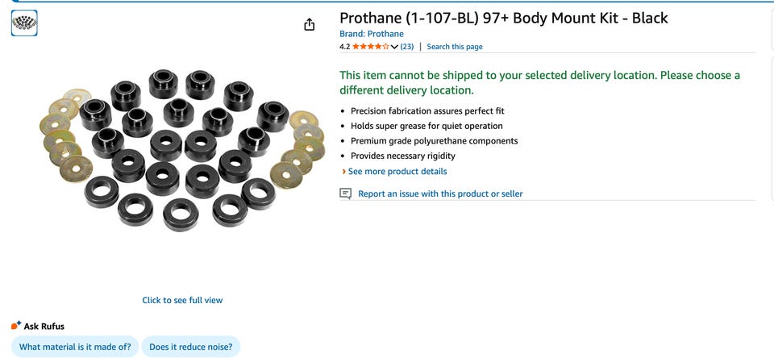
Task: Click the 4.2 rating number
Action: pos(344,47)
